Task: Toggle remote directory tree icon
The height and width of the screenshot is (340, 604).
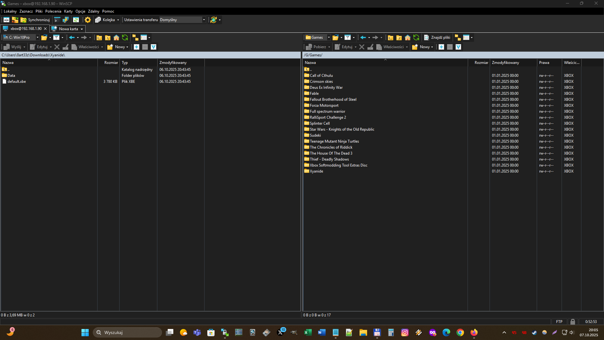Action: (x=458, y=37)
